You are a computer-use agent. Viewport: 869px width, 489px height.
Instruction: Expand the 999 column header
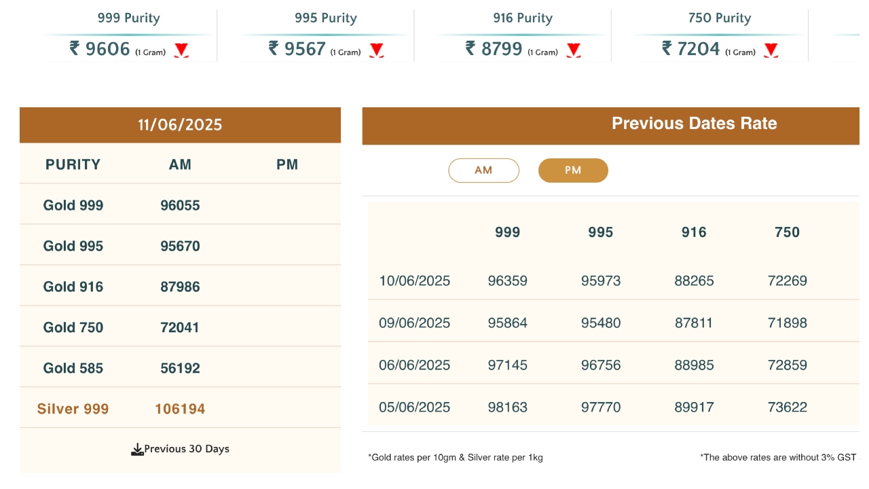506,232
